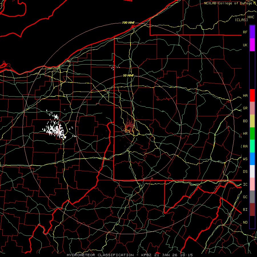Click the 21 JAN 26 date text
Image resolution: width=257 pixels, height=257 pixels.
165,255
